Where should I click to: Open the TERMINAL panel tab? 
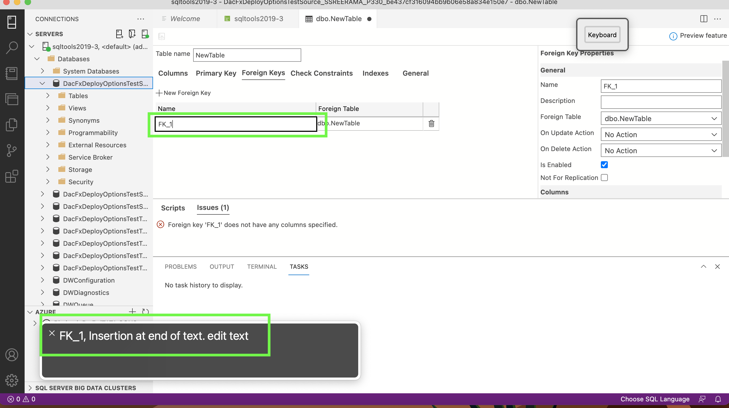click(x=261, y=267)
